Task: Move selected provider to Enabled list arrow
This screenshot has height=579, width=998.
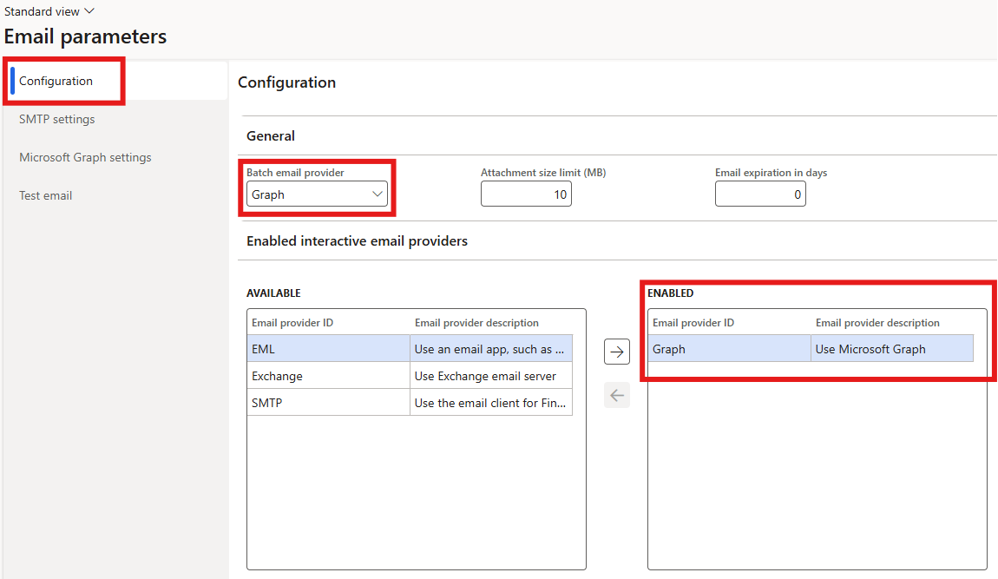Action: [x=617, y=352]
